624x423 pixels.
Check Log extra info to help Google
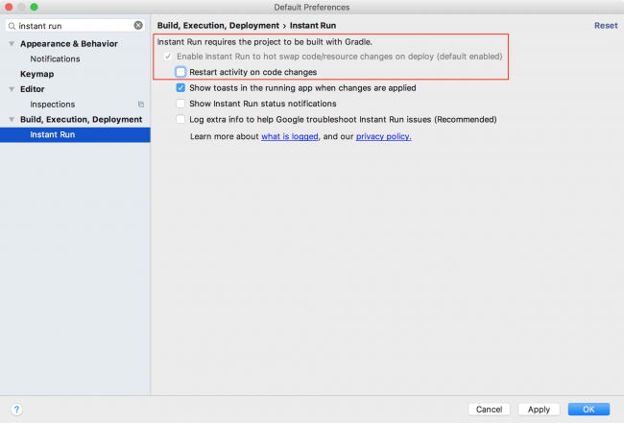(x=180, y=119)
